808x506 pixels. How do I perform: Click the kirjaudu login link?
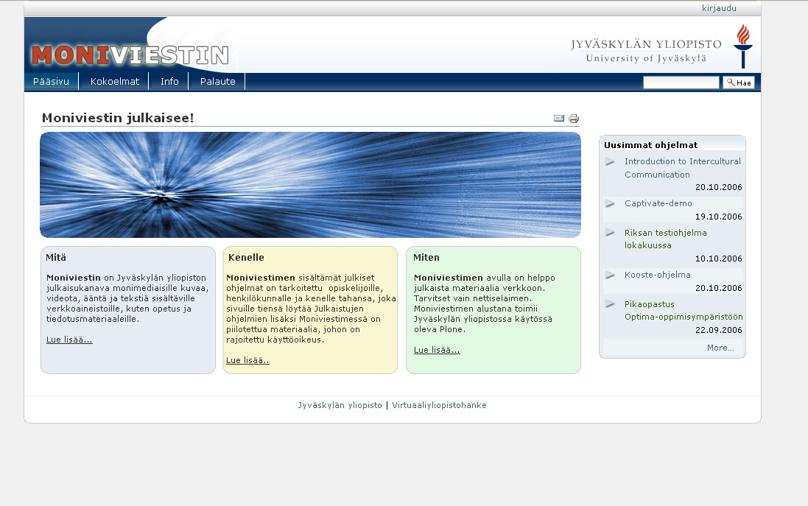(x=719, y=8)
